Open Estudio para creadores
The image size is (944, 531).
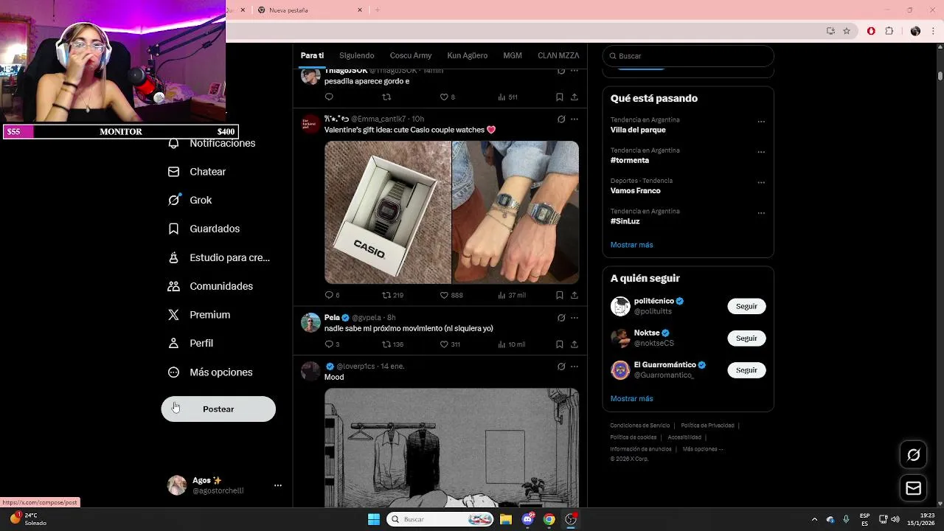218,257
